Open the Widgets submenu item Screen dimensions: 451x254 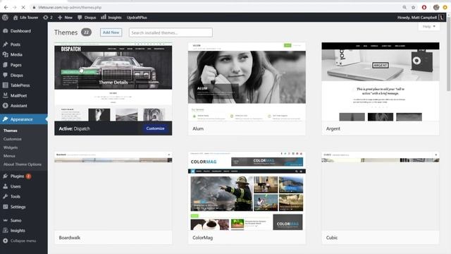[x=11, y=147]
